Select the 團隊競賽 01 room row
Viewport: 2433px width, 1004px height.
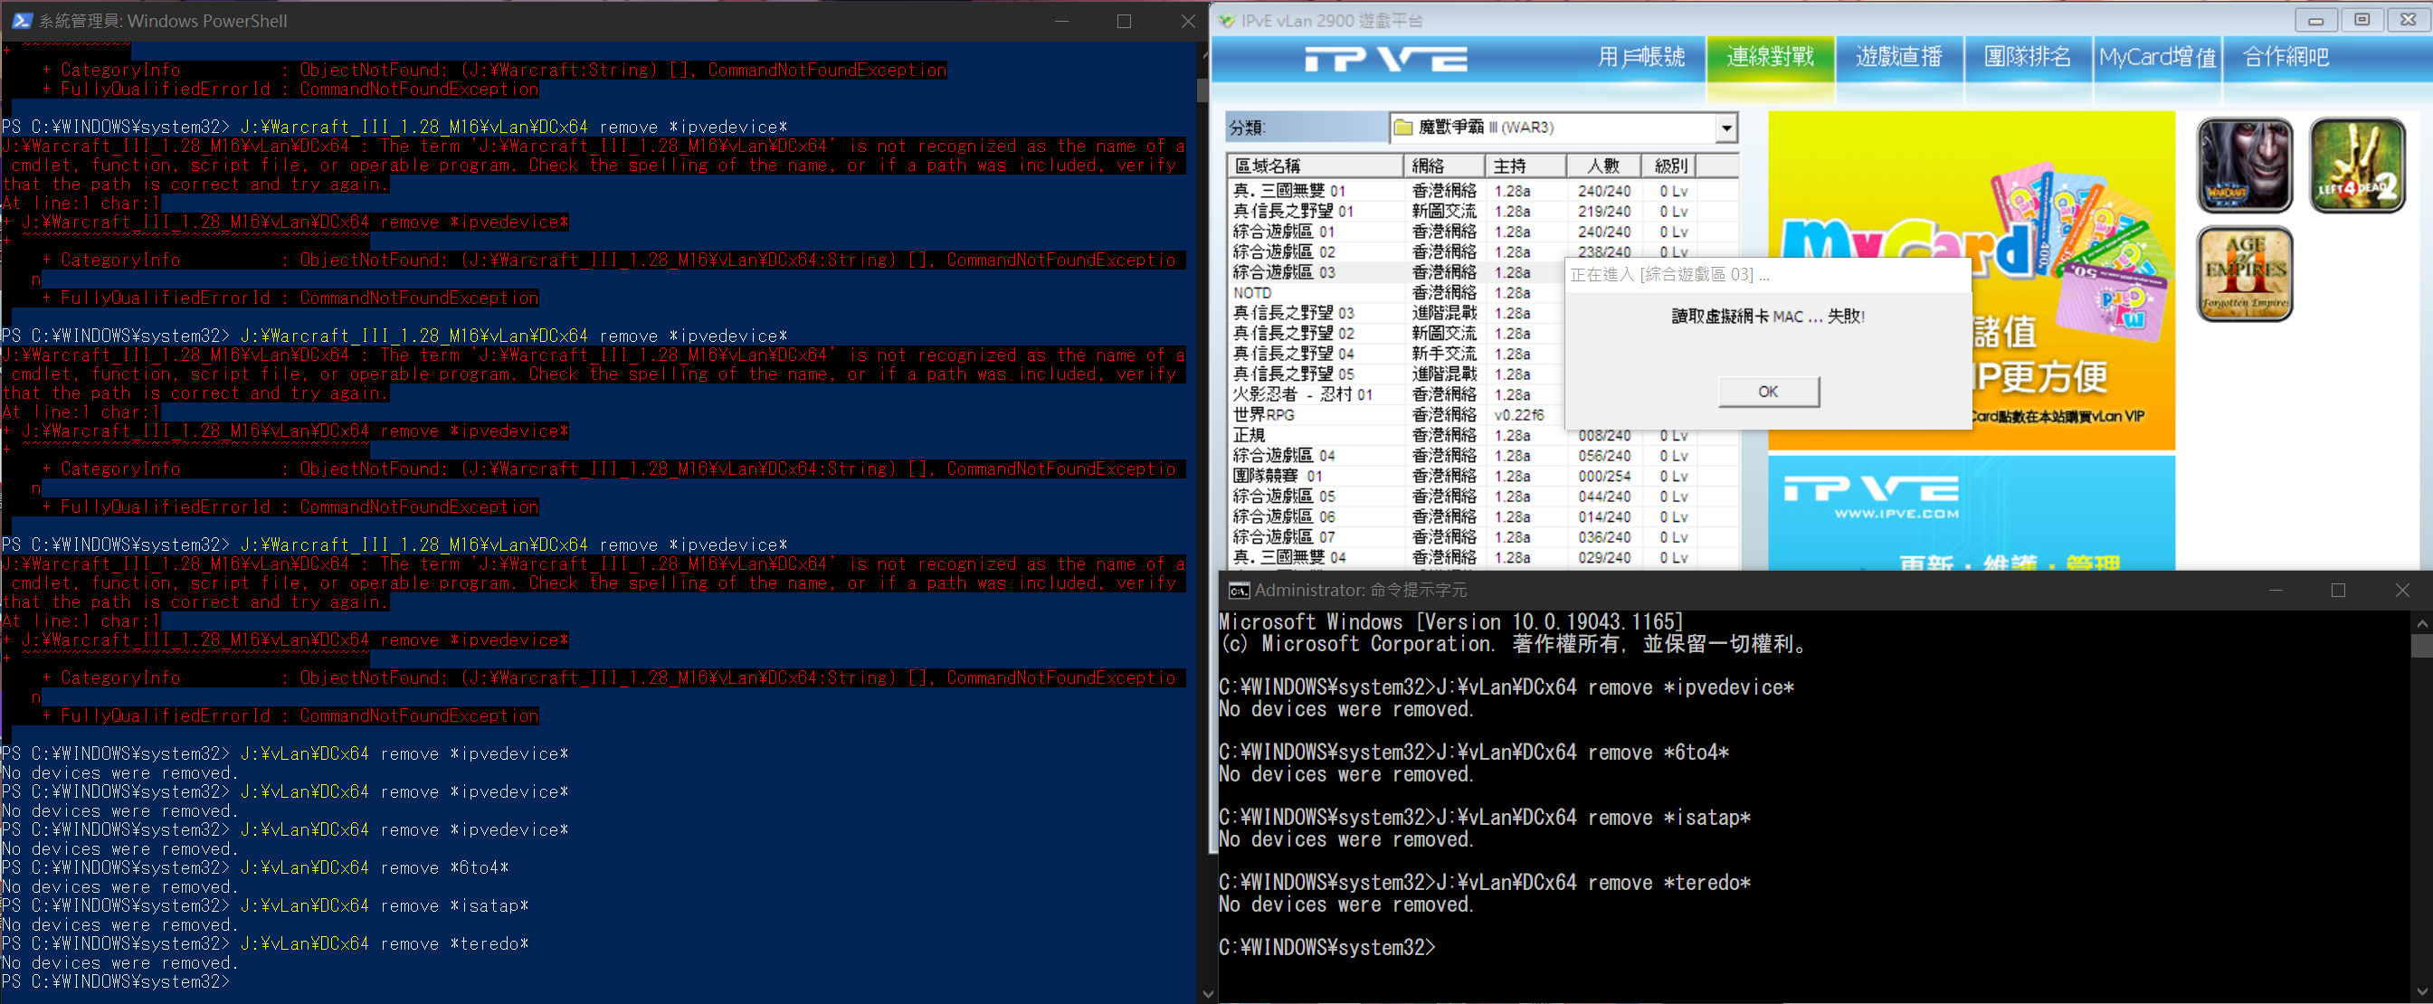pyautogui.click(x=1277, y=476)
